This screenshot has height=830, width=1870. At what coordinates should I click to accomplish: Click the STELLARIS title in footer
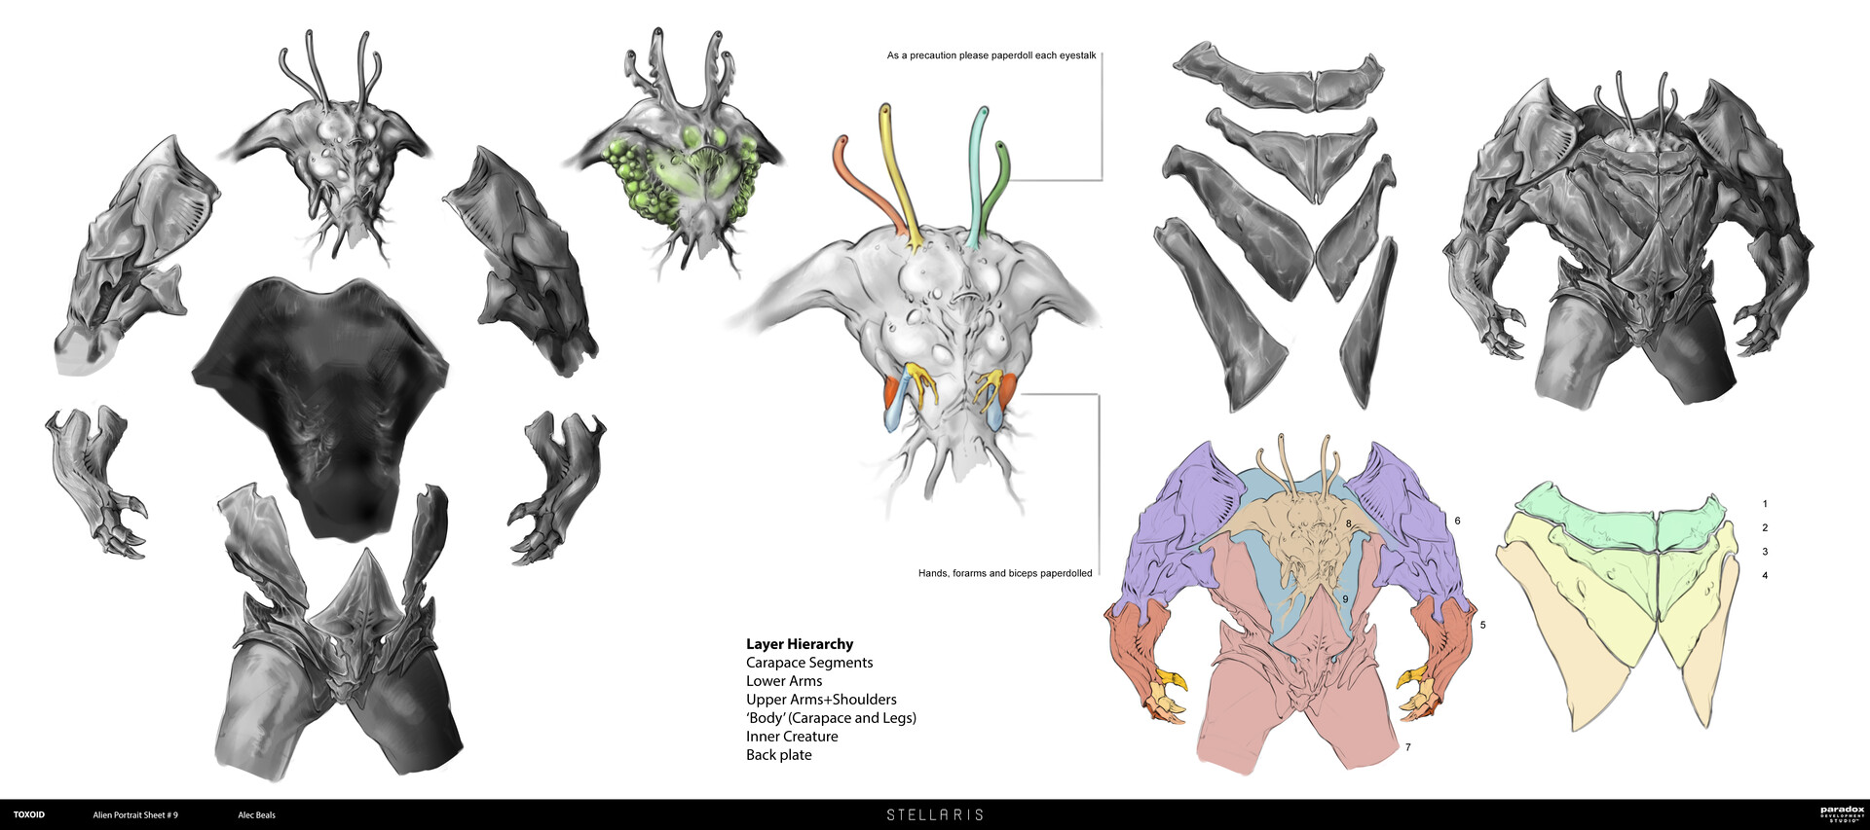935,814
